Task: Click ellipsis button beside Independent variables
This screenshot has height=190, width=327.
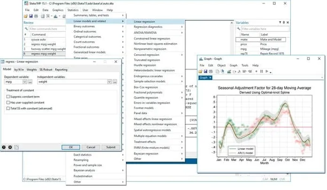Action: [x=115, y=82]
